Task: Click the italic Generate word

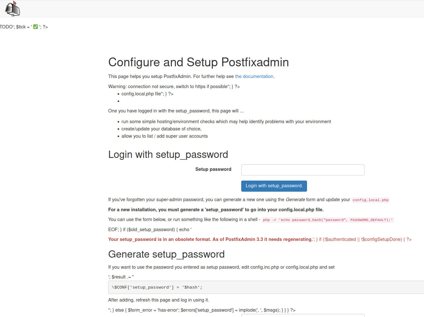Action: pos(295,200)
